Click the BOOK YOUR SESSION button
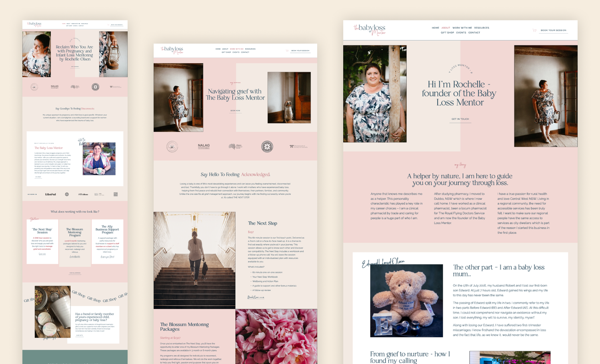600x364 pixels. 554,30
